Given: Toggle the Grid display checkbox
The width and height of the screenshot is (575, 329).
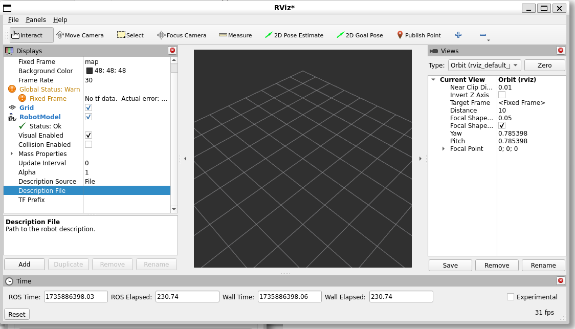Looking at the screenshot, I should tap(89, 107).
